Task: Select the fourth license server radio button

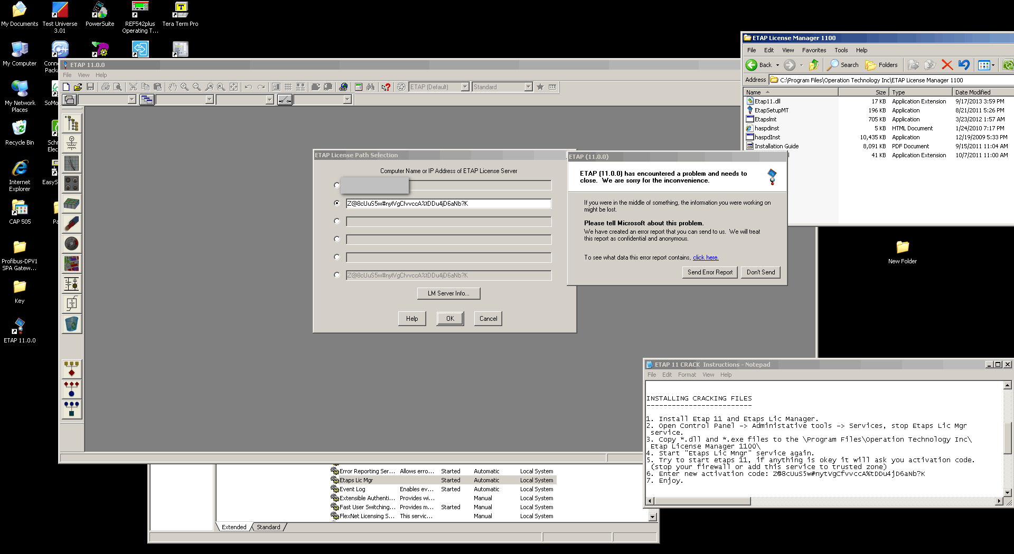Action: tap(337, 239)
